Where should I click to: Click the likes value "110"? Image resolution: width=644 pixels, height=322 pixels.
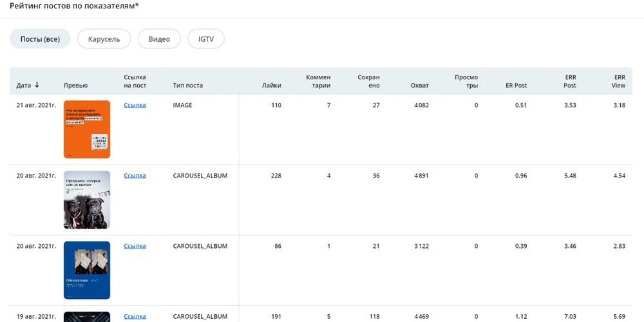[276, 105]
